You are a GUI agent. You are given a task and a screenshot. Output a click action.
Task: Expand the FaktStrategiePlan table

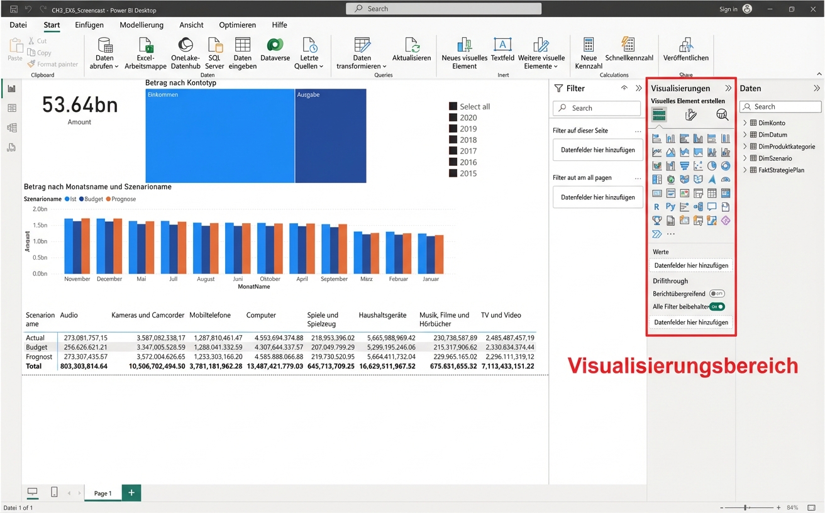(x=745, y=170)
